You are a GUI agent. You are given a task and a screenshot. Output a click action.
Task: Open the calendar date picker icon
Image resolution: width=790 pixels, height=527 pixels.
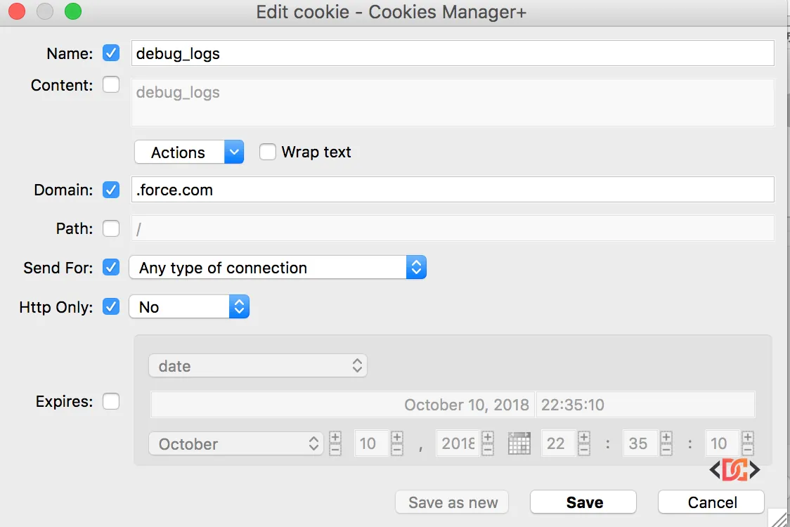click(519, 443)
